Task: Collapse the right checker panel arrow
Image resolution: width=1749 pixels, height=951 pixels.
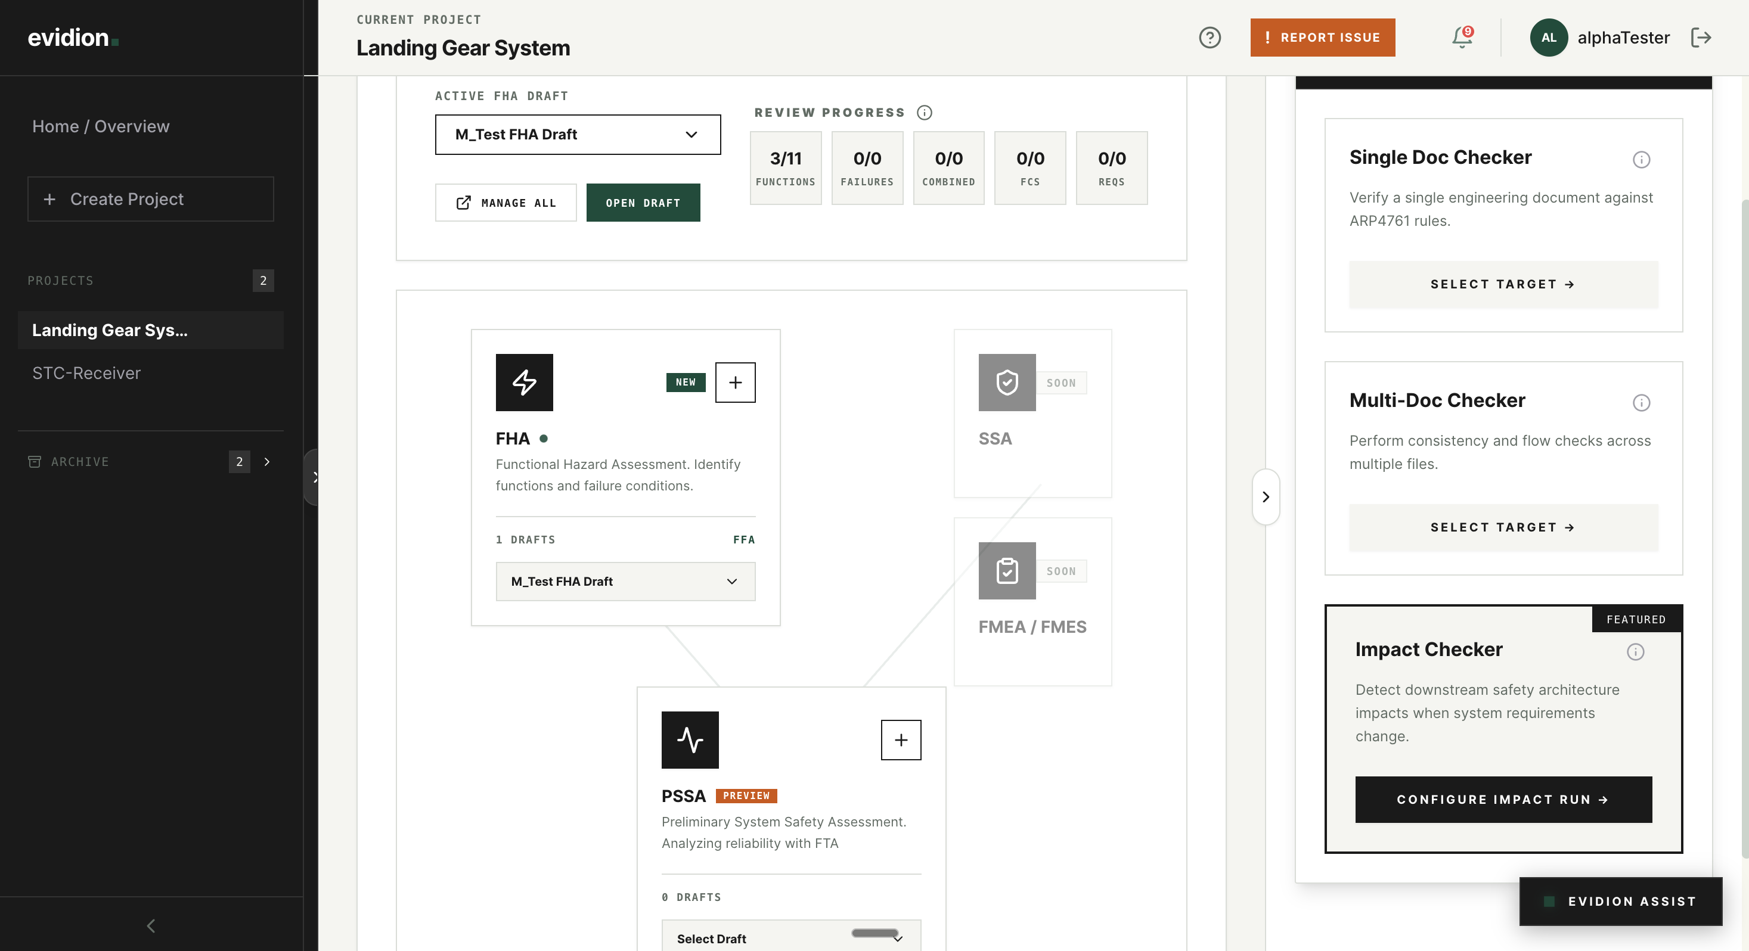Action: 1266,496
